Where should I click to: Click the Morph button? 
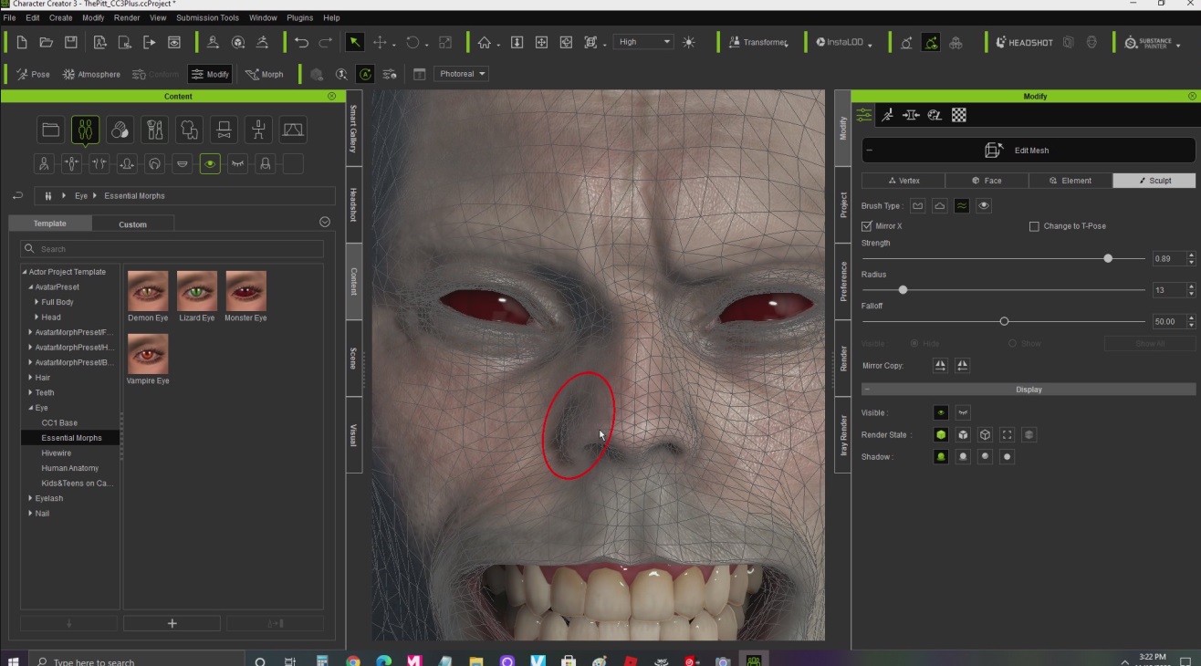click(x=265, y=74)
